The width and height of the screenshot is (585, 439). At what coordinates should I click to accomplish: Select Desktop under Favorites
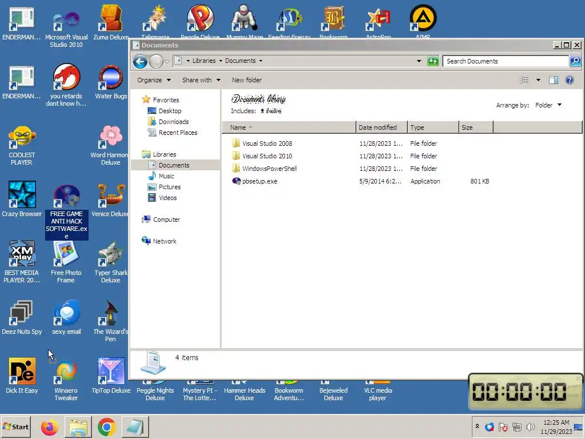[x=165, y=111]
